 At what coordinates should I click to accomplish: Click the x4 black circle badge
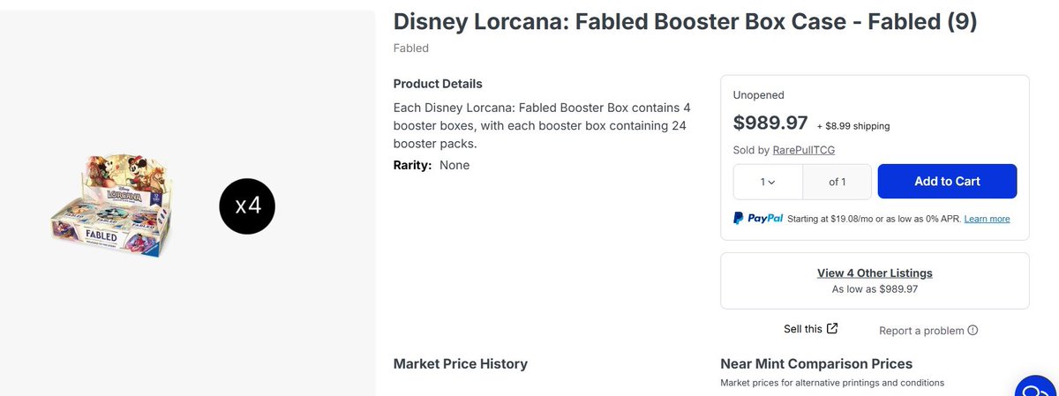click(247, 205)
